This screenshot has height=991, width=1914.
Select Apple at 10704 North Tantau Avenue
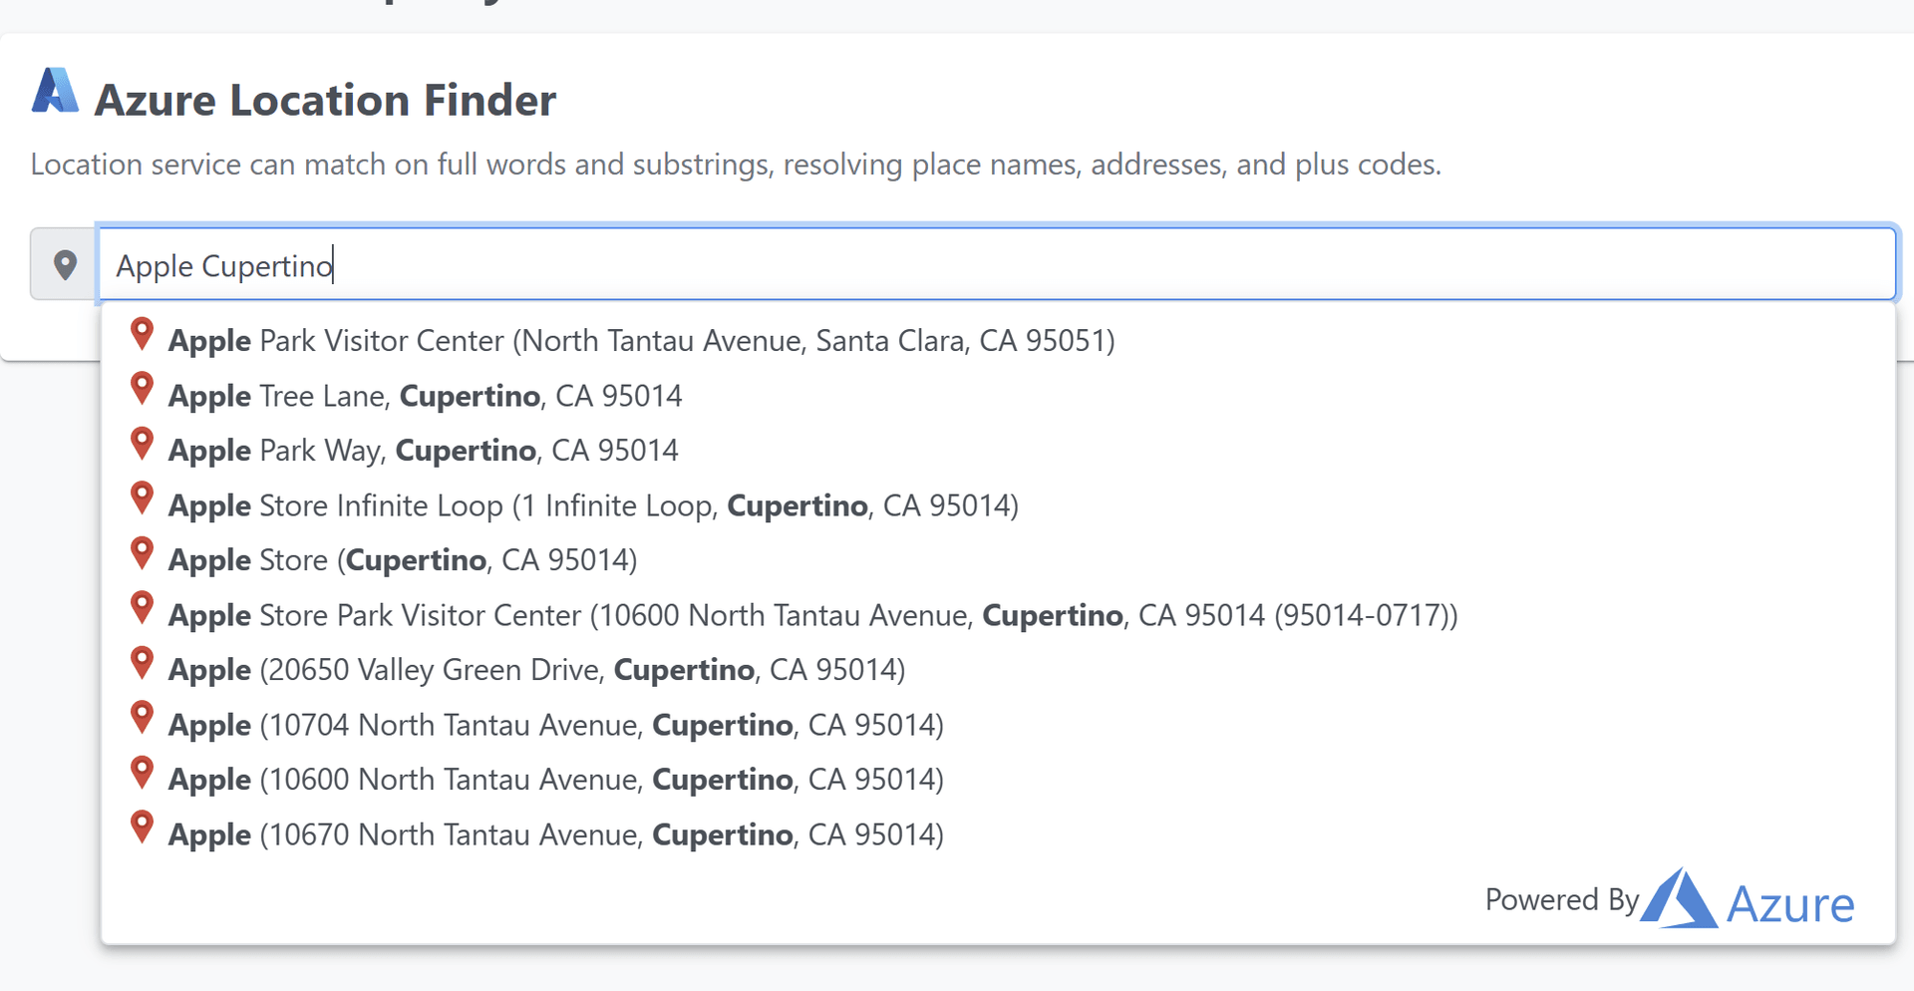tap(555, 725)
